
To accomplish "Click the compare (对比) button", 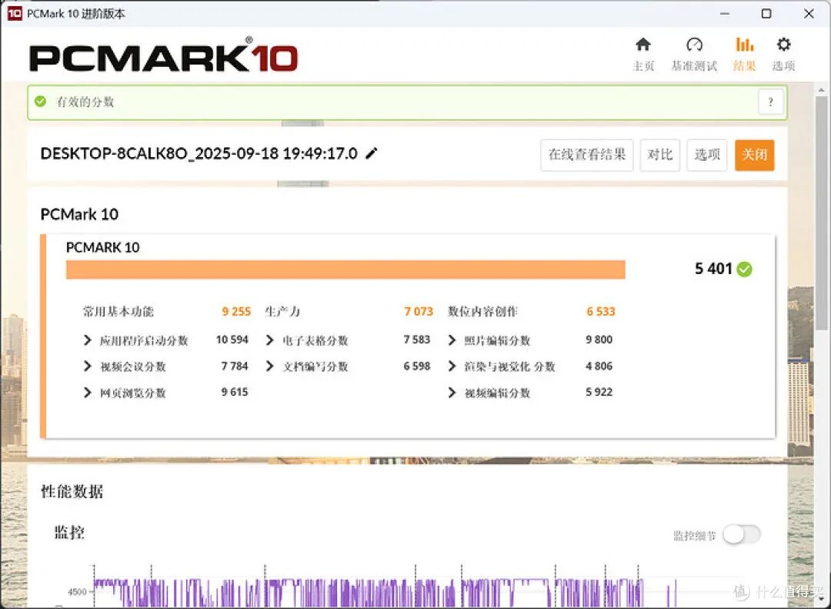I will click(x=659, y=155).
